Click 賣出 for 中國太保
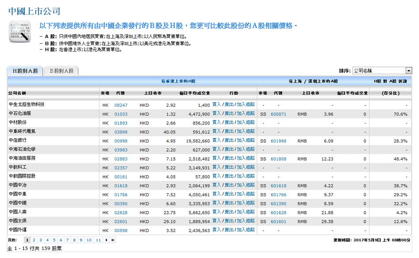The width and height of the screenshot is (419, 258). 229,221
